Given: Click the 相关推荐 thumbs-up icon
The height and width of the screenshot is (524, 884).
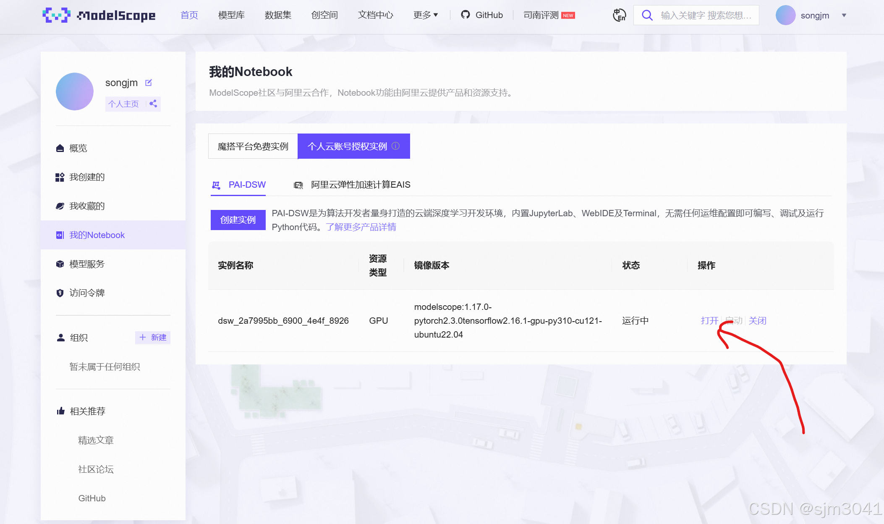Looking at the screenshot, I should click(x=60, y=411).
